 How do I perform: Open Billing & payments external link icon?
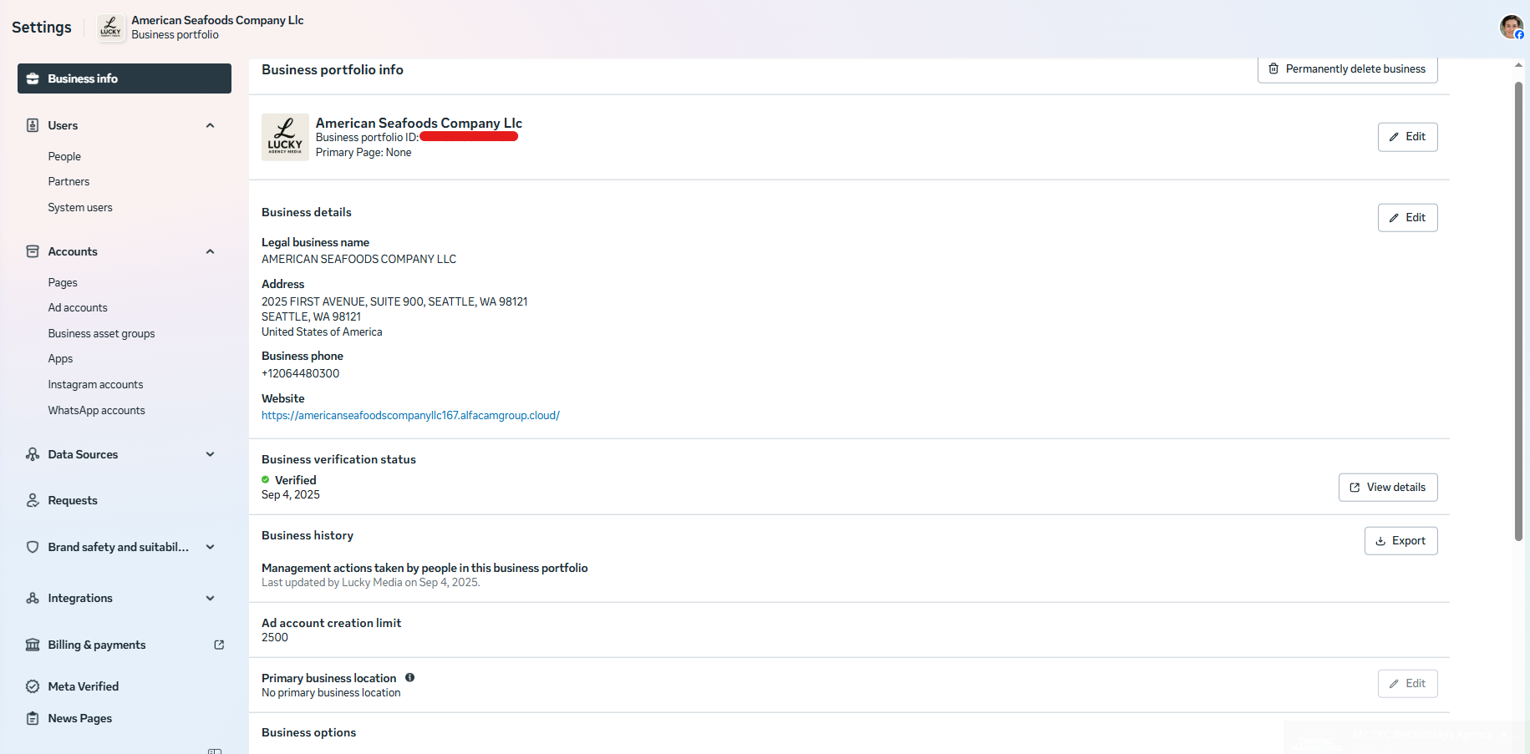pos(219,645)
